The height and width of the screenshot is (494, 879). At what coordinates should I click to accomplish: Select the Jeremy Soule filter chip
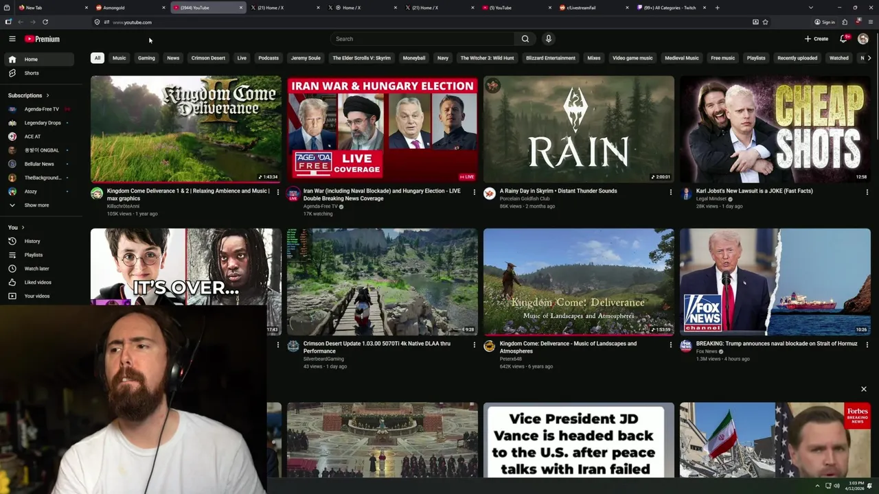coord(306,58)
